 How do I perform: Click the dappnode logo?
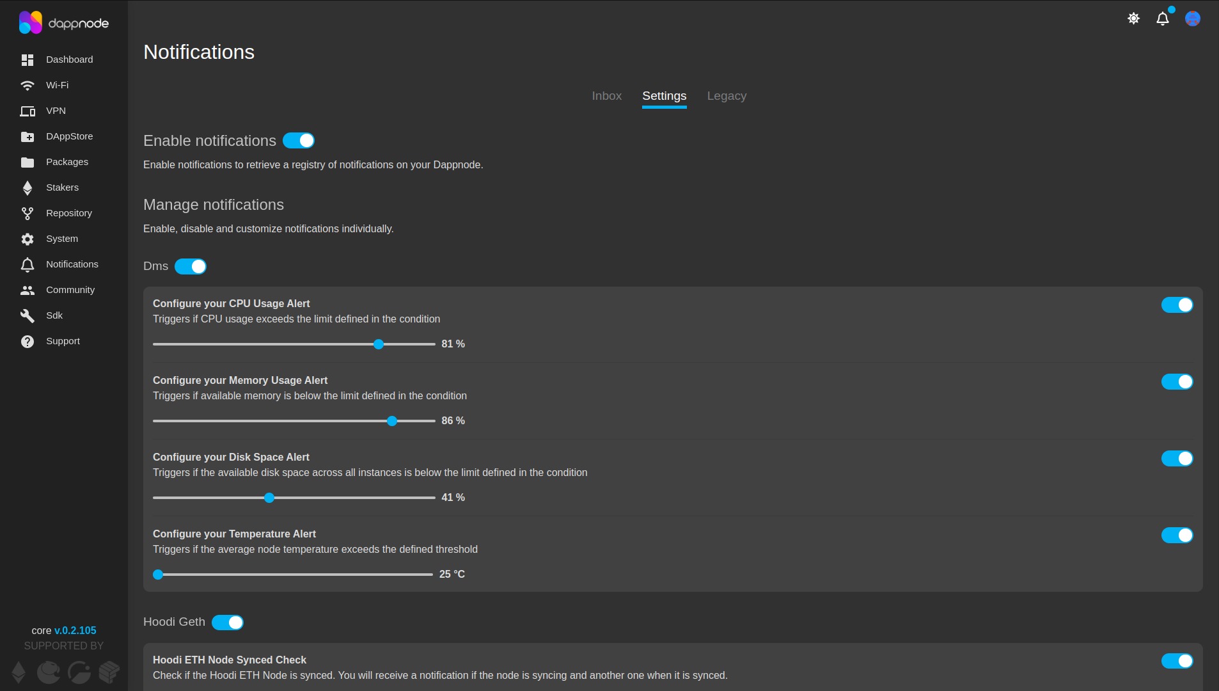64,22
